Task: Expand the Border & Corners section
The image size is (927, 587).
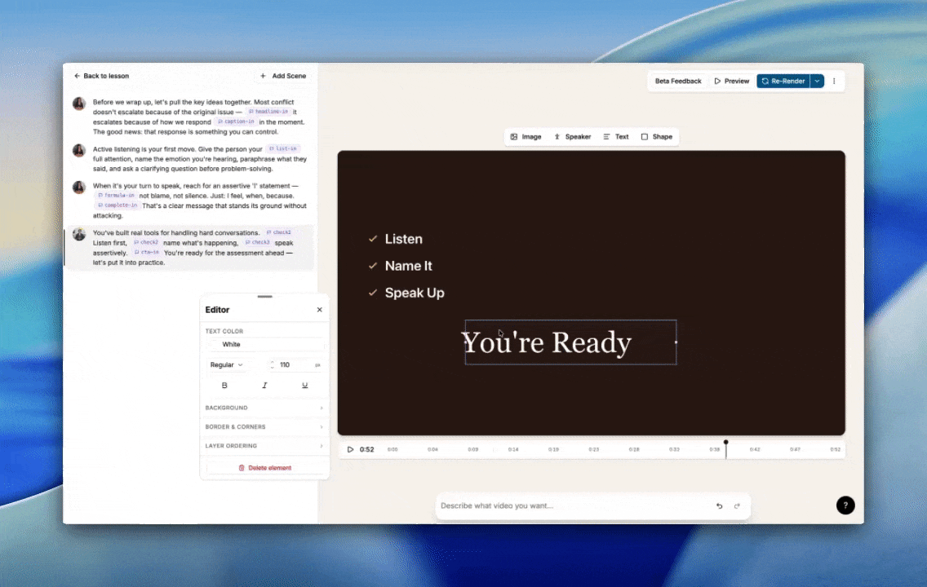Action: tap(264, 427)
